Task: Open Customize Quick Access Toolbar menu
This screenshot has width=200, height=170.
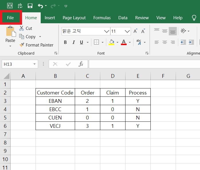Action: 66,6
